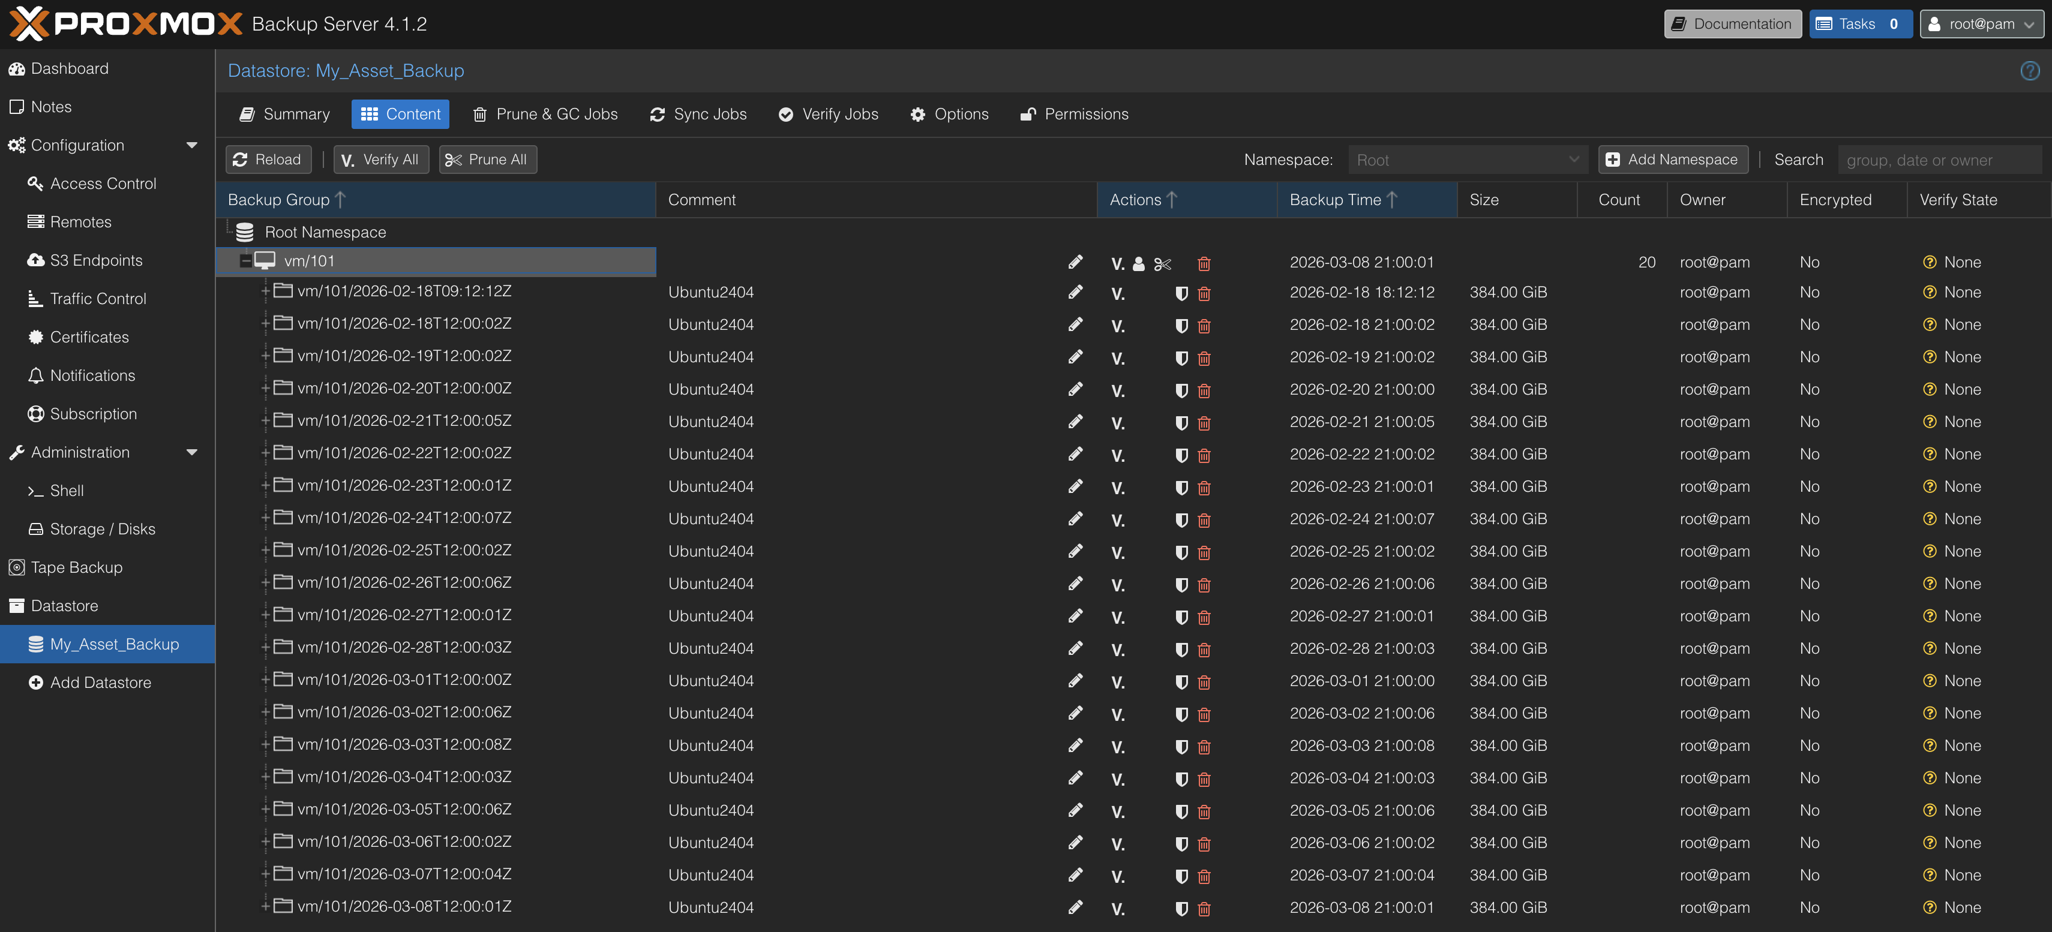Image resolution: width=2052 pixels, height=932 pixels.
Task: Click the Search input field
Action: click(x=1939, y=160)
